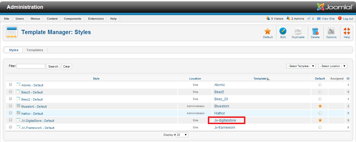The width and height of the screenshot is (356, 142).
Task: Check the Beez2 - Default checkbox
Action: point(11,99)
